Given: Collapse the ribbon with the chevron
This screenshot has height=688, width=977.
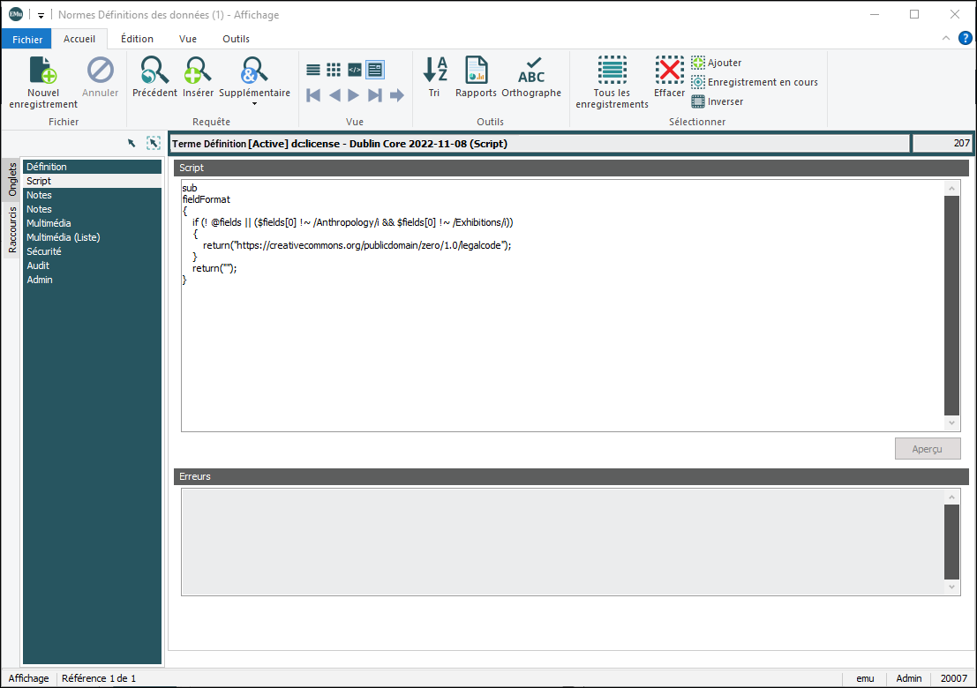Looking at the screenshot, I should tap(946, 38).
